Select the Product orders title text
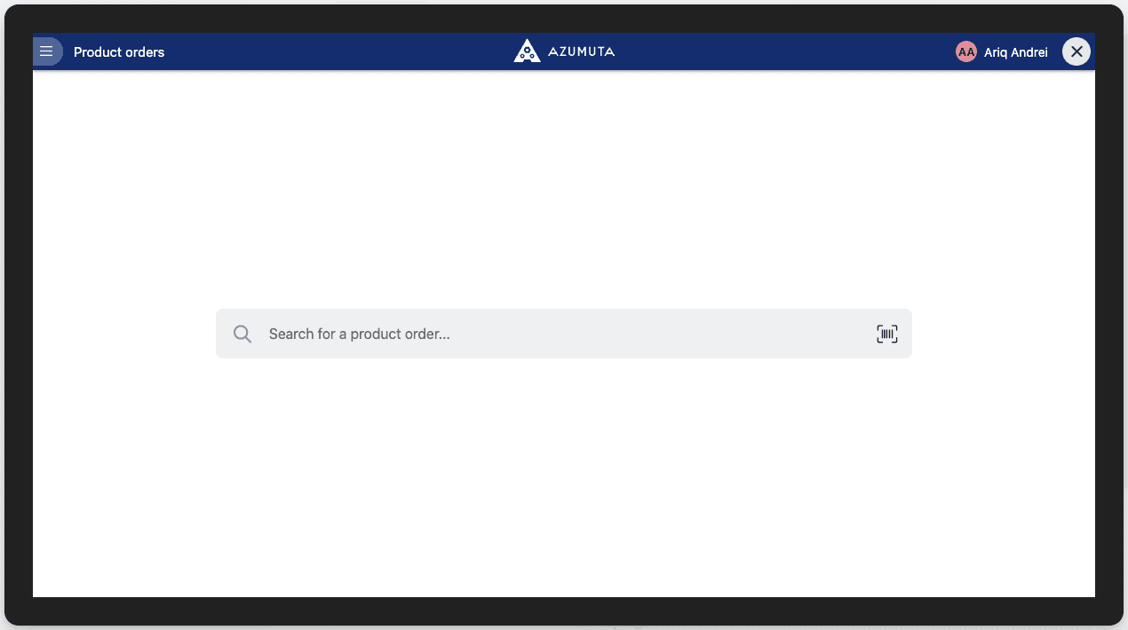The image size is (1128, 630). point(118,51)
